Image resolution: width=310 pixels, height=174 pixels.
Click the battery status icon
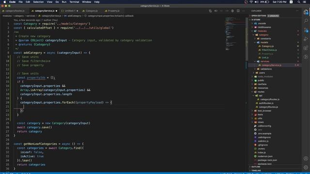click(267, 2)
